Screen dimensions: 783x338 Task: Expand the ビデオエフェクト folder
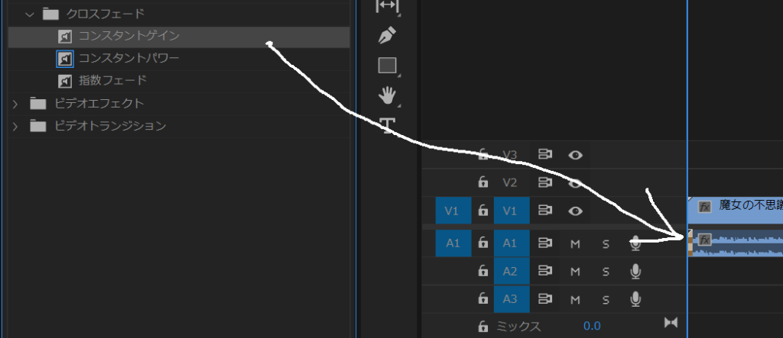(x=16, y=103)
